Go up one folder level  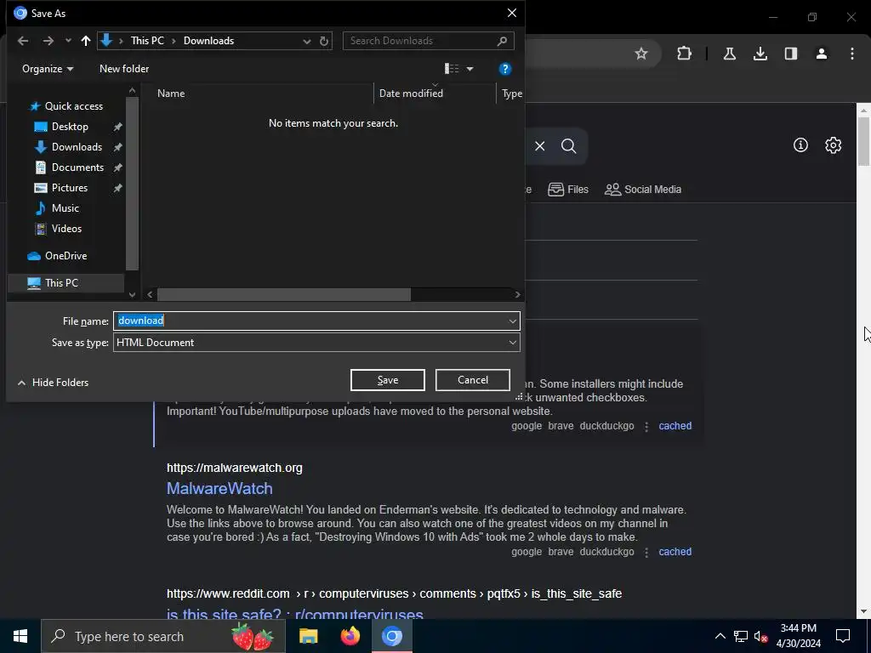coord(86,41)
